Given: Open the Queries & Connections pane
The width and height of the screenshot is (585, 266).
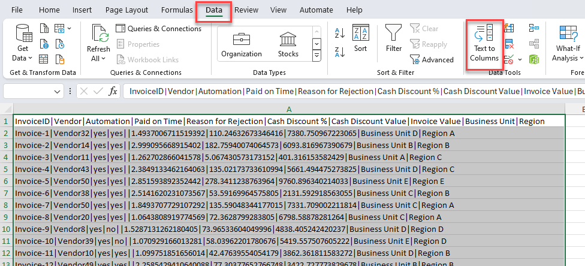Looking at the screenshot, I should click(159, 29).
